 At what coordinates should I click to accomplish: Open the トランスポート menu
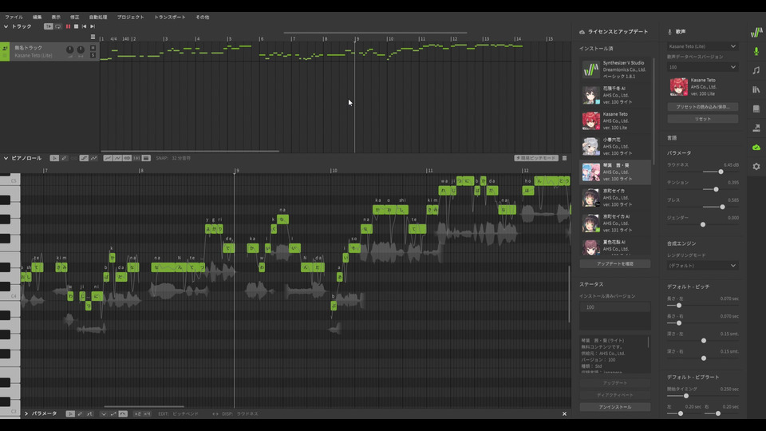coord(169,17)
